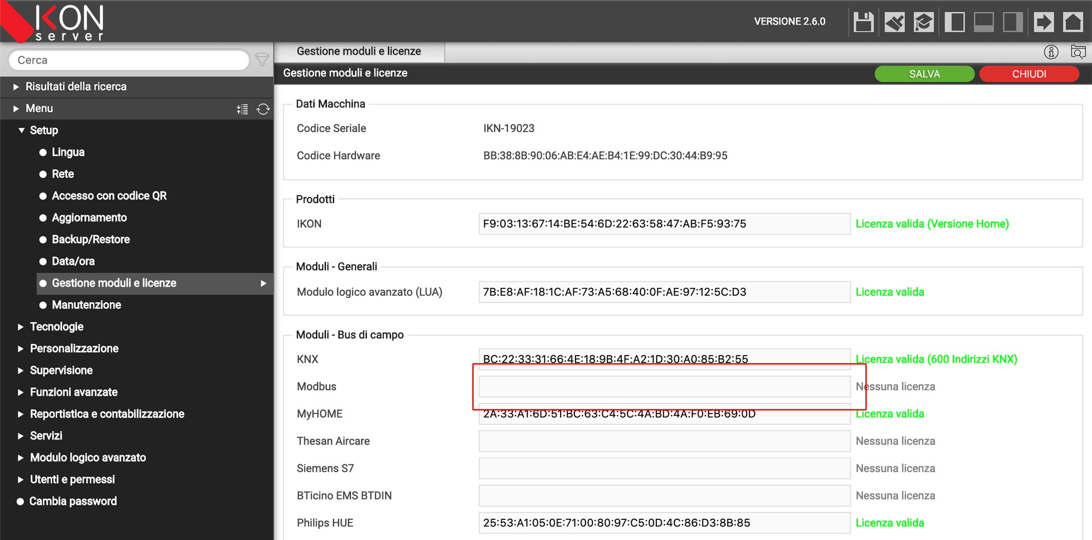Focus the Cerca search field

tap(129, 60)
